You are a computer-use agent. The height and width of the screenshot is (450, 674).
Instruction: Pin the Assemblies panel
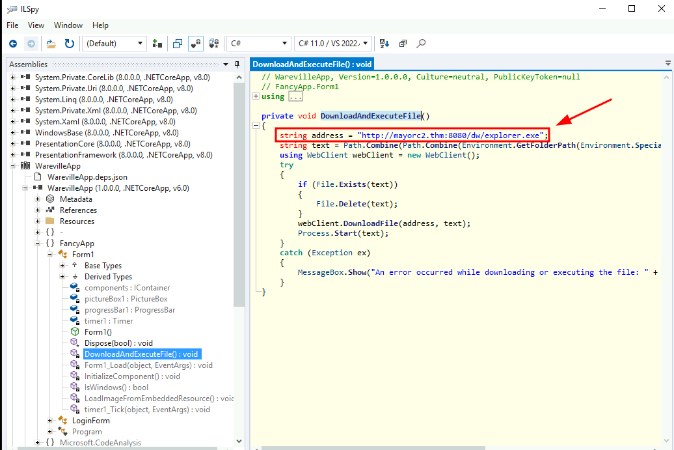(237, 64)
